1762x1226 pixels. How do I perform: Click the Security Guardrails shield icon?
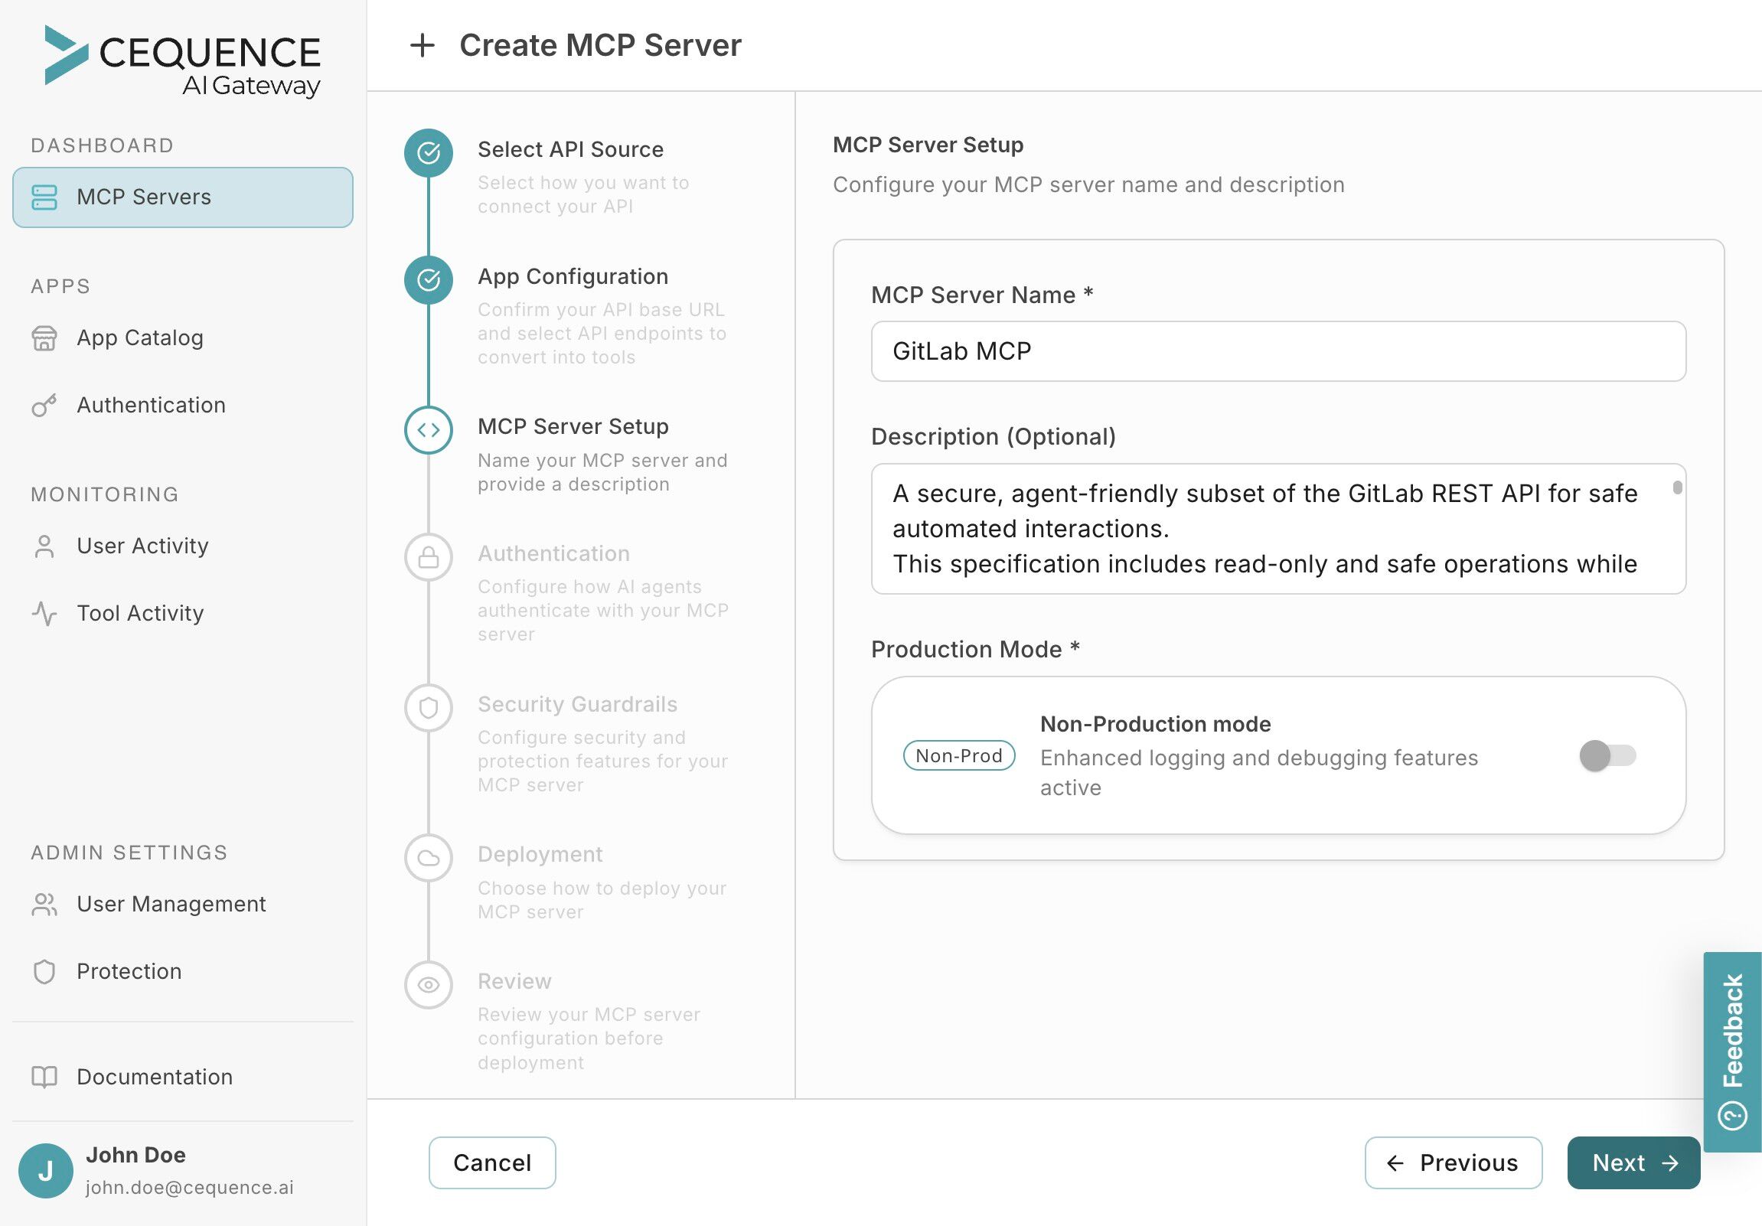[x=428, y=707]
